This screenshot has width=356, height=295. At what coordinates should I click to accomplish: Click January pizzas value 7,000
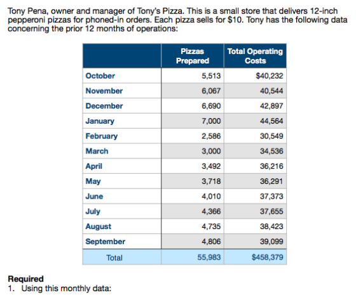(211, 121)
